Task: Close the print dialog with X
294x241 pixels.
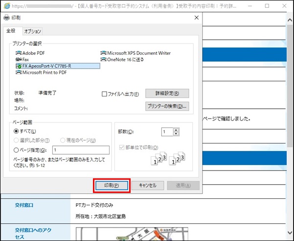Action: point(196,18)
